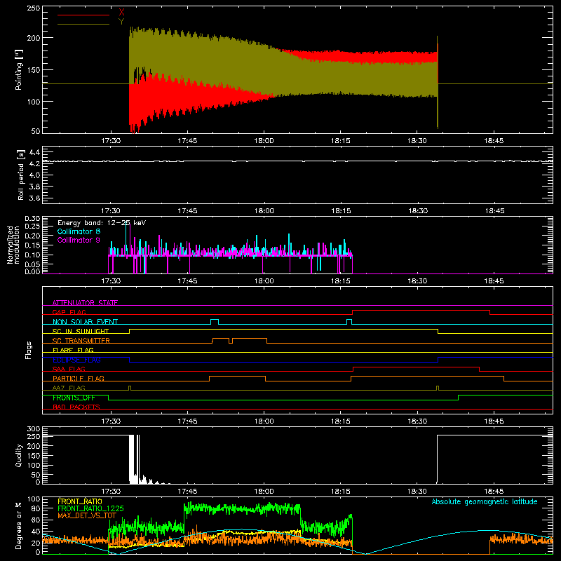Click 18:00 time label below Flags plot
561x561 pixels.
pyautogui.click(x=264, y=421)
